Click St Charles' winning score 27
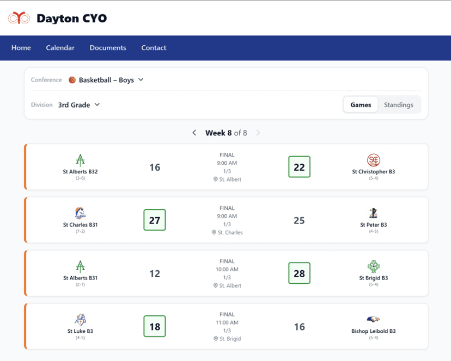451x361 pixels. (155, 220)
